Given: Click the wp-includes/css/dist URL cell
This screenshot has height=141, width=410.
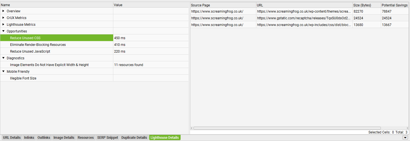Looking at the screenshot, I should pyautogui.click(x=304, y=25).
